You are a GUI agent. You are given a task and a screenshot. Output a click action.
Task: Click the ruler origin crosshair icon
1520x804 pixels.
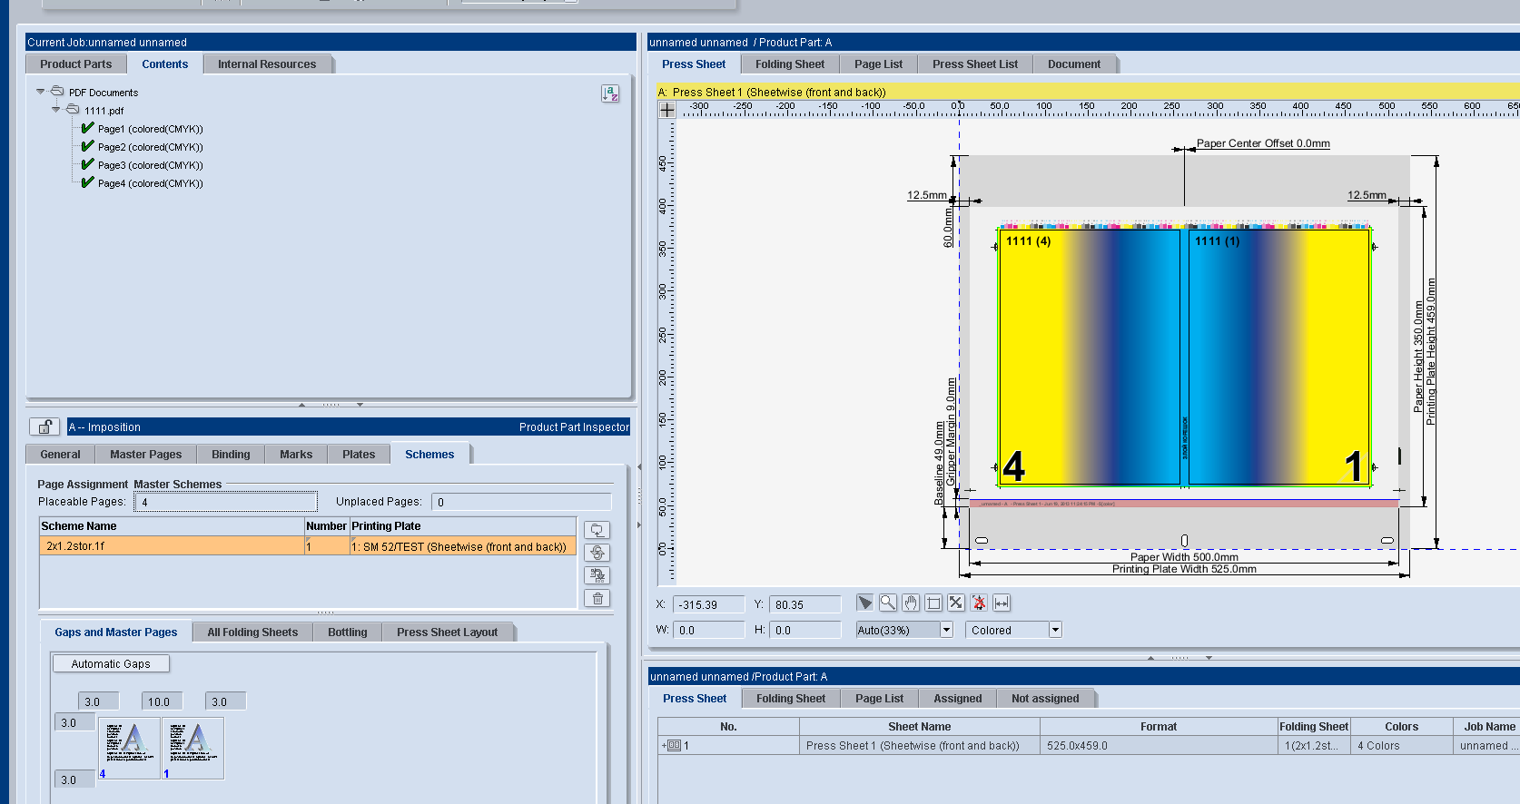[x=667, y=110]
